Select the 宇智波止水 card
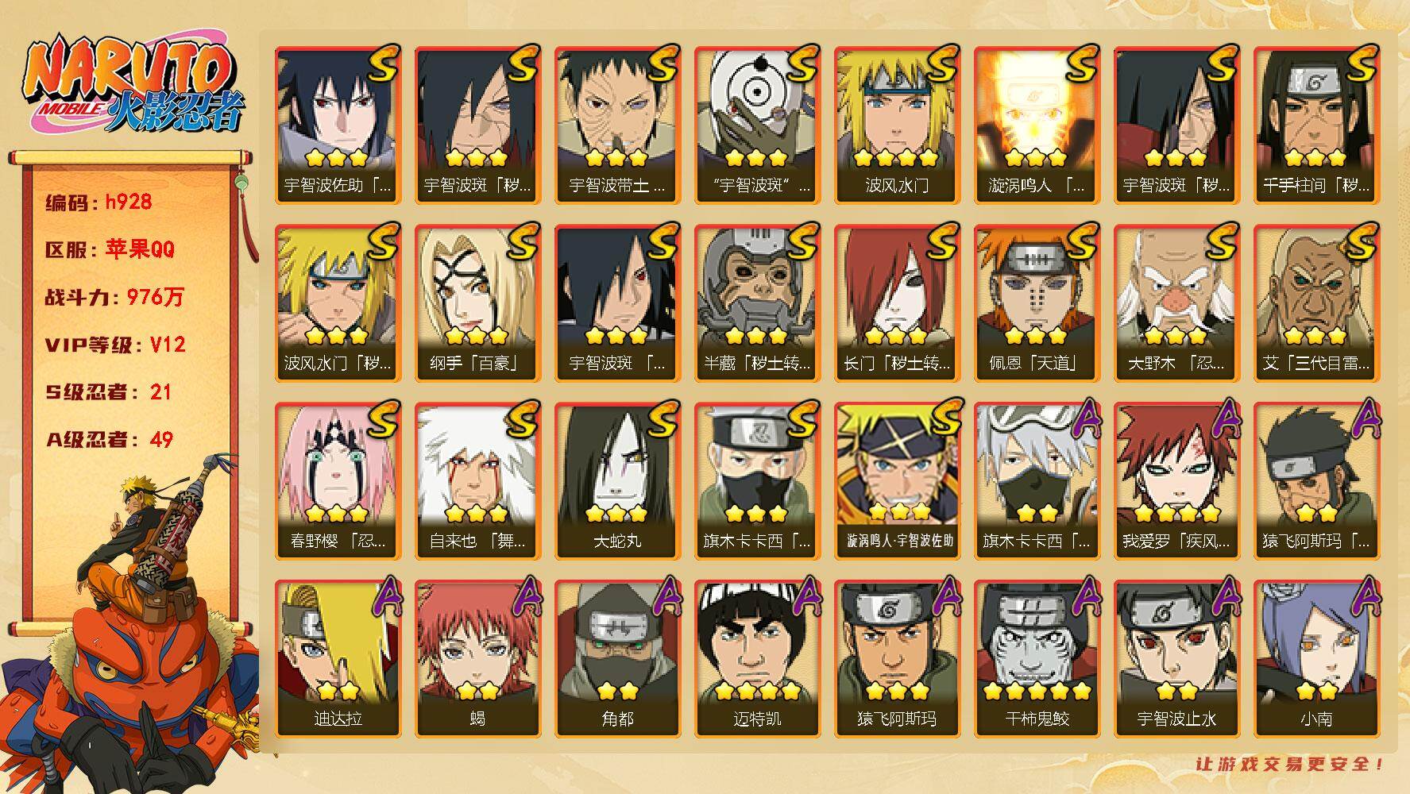The width and height of the screenshot is (1410, 794). pyautogui.click(x=1176, y=658)
